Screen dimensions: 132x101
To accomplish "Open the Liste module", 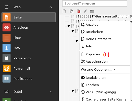I will pos(29,38).
